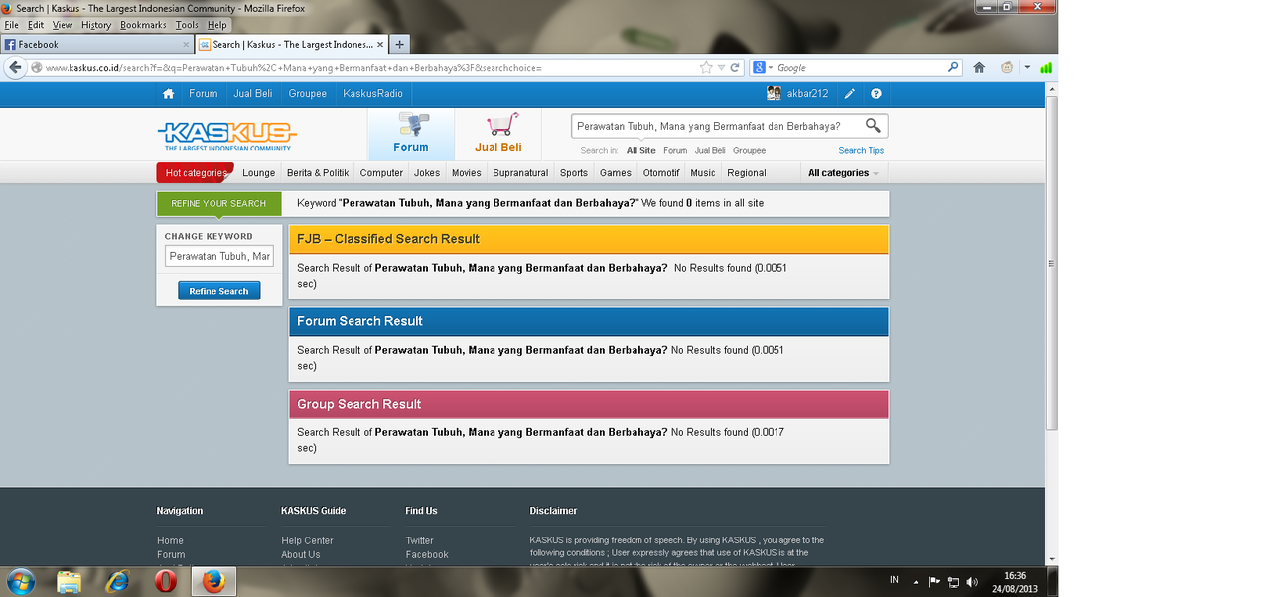
Task: Switch to the Search | Kaskus tab
Action: pyautogui.click(x=290, y=44)
